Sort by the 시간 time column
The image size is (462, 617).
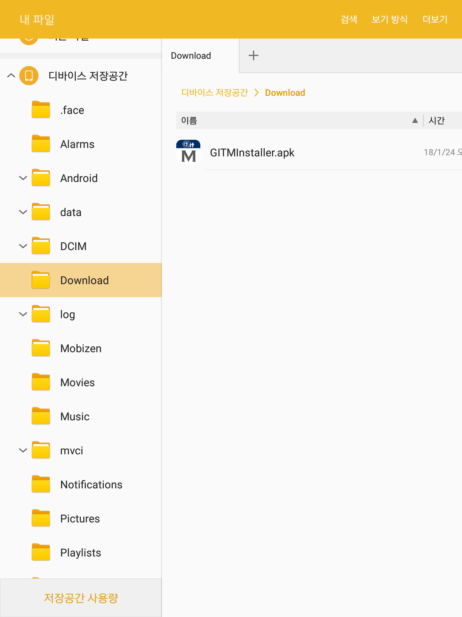click(436, 121)
